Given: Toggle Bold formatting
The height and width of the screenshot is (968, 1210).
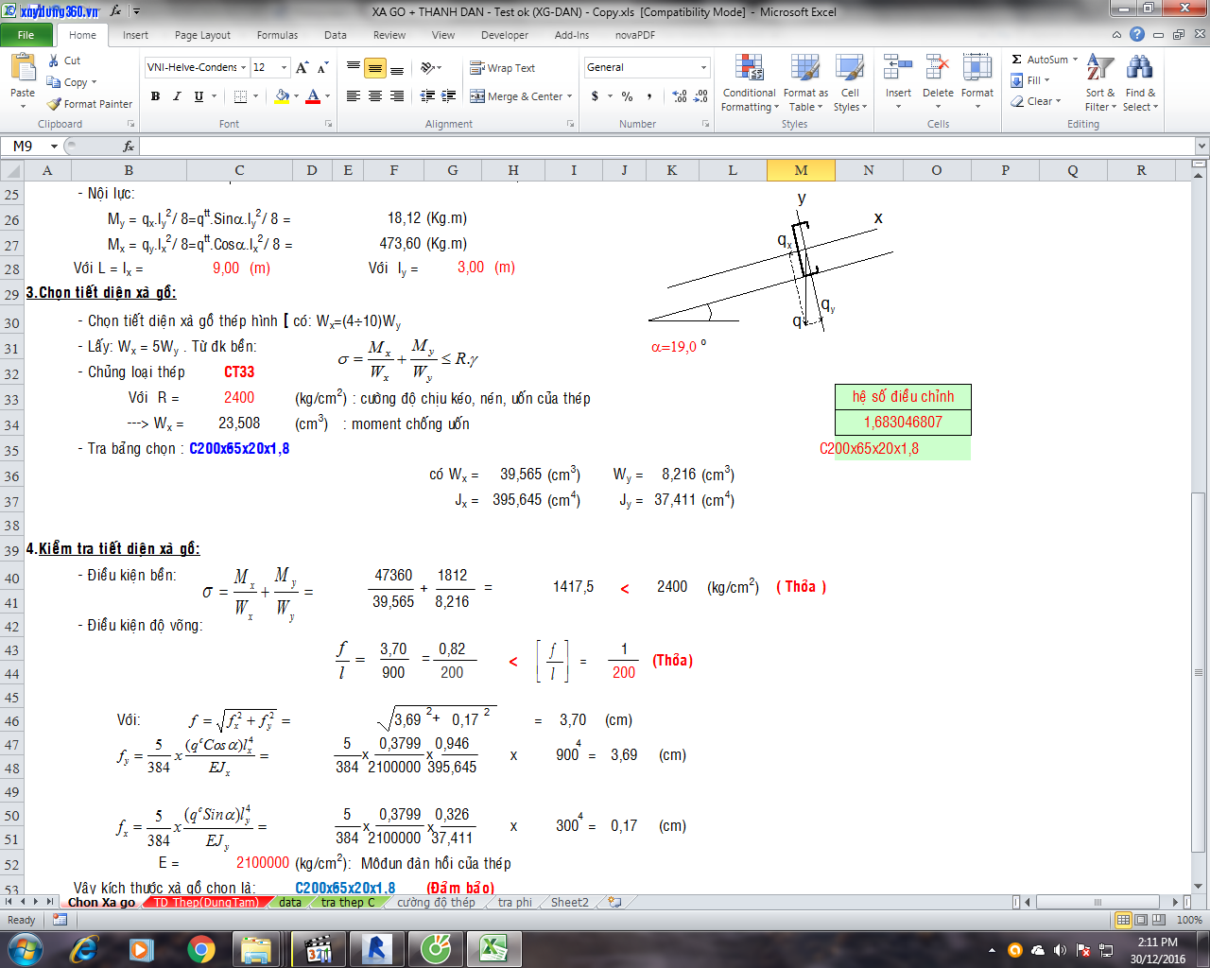Looking at the screenshot, I should coord(155,96).
